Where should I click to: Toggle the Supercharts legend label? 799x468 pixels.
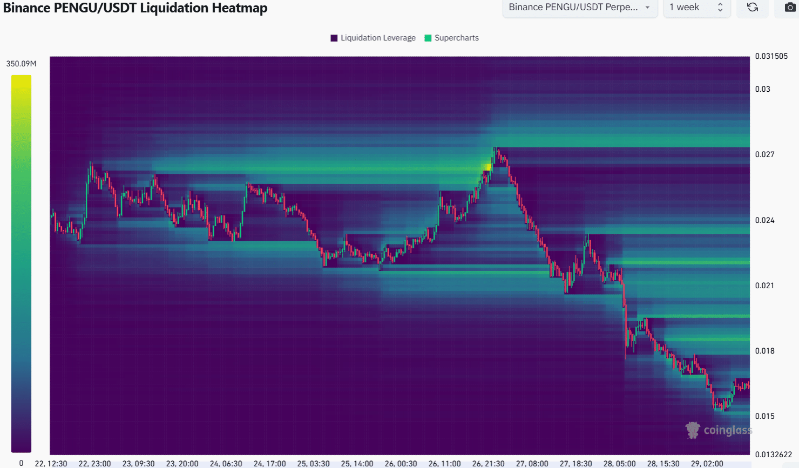pos(456,38)
